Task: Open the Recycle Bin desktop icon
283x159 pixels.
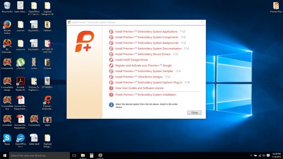Action: pyautogui.click(x=7, y=7)
